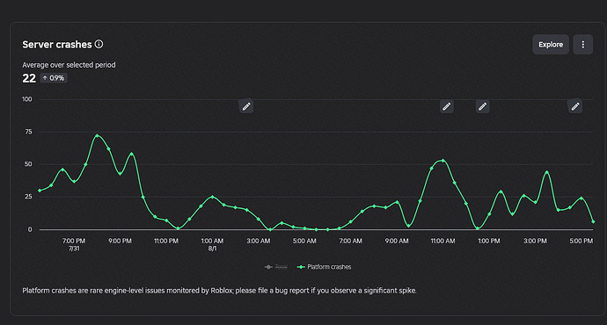
Task: Click the average value 22
Action: point(29,78)
